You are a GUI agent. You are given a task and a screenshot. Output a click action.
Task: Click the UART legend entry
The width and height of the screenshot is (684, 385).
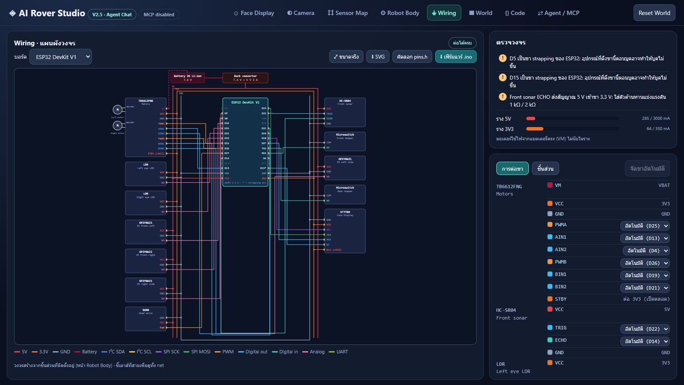(338, 352)
